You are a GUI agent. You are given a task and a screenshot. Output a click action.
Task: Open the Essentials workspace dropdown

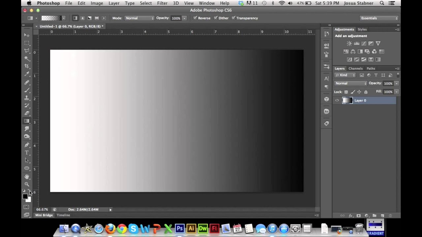pos(378,18)
